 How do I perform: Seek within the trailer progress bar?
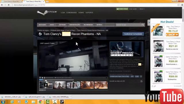pyautogui.click(x=56, y=80)
